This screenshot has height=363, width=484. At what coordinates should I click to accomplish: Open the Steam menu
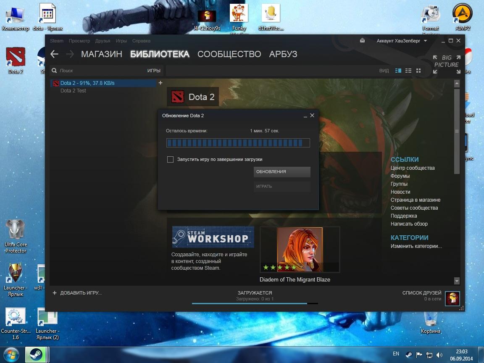[x=56, y=41]
